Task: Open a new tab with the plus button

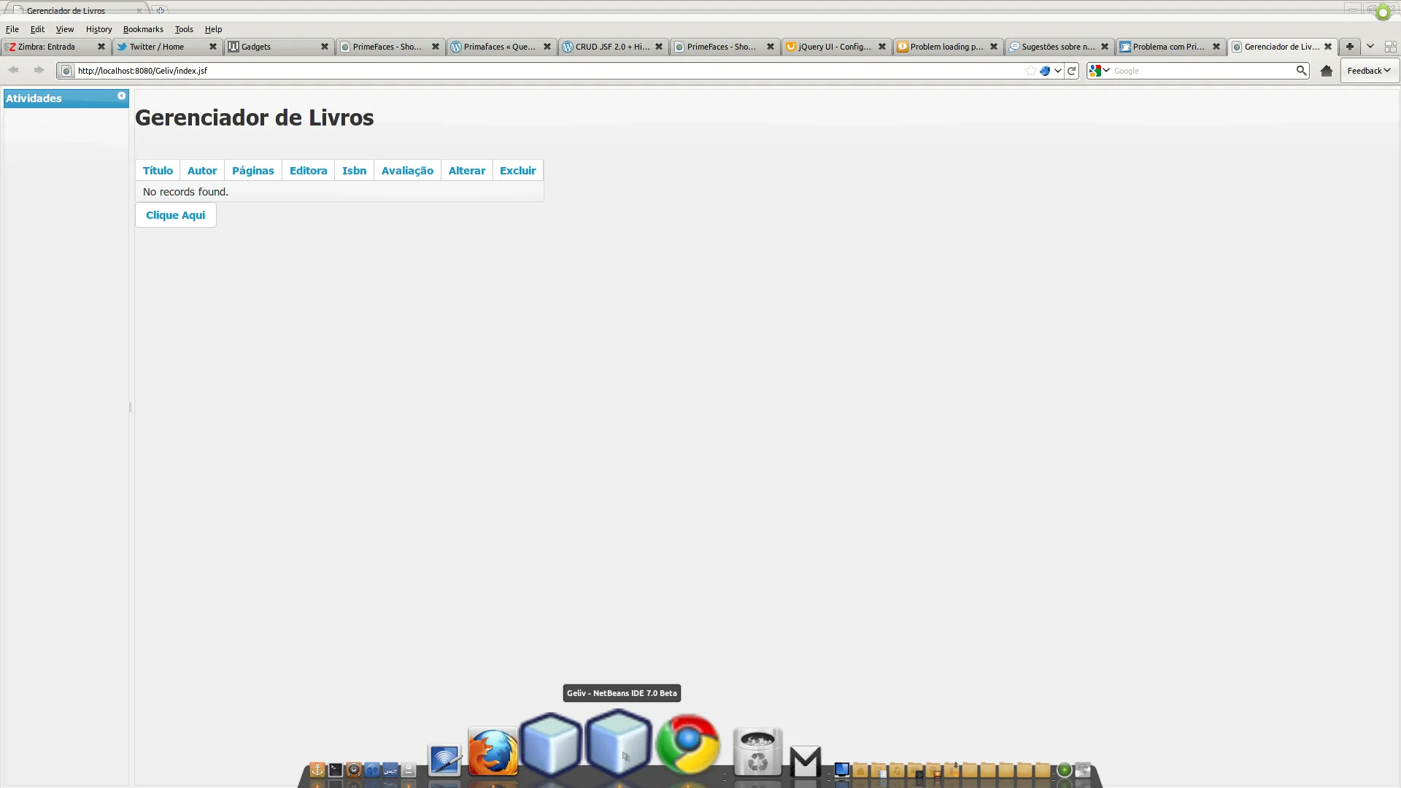Action: click(x=1350, y=47)
